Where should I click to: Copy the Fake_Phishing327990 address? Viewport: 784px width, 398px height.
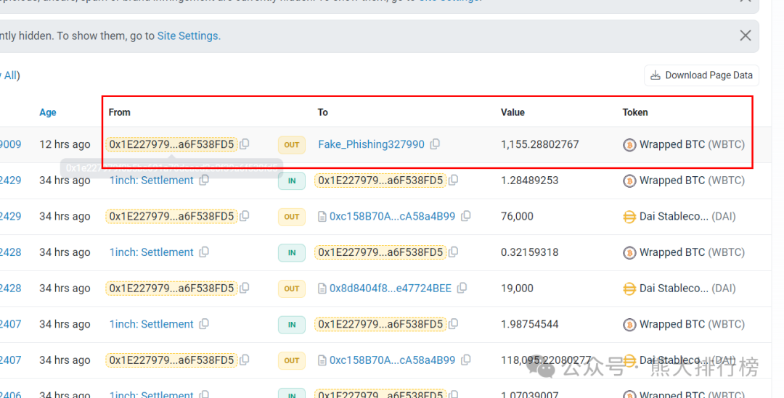point(435,144)
